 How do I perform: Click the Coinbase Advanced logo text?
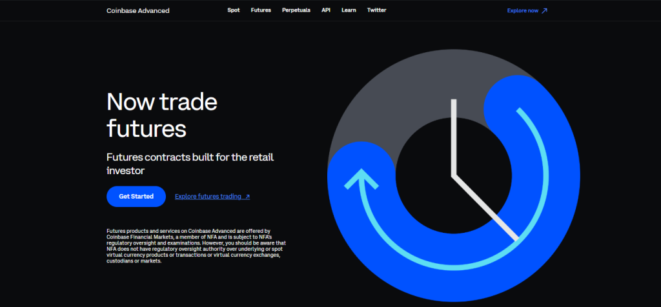pyautogui.click(x=138, y=10)
